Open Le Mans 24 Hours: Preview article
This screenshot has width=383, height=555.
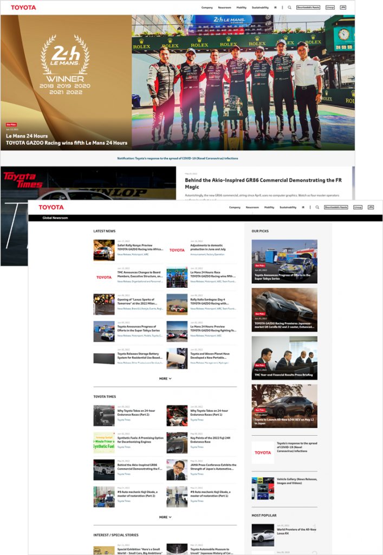[213, 329]
